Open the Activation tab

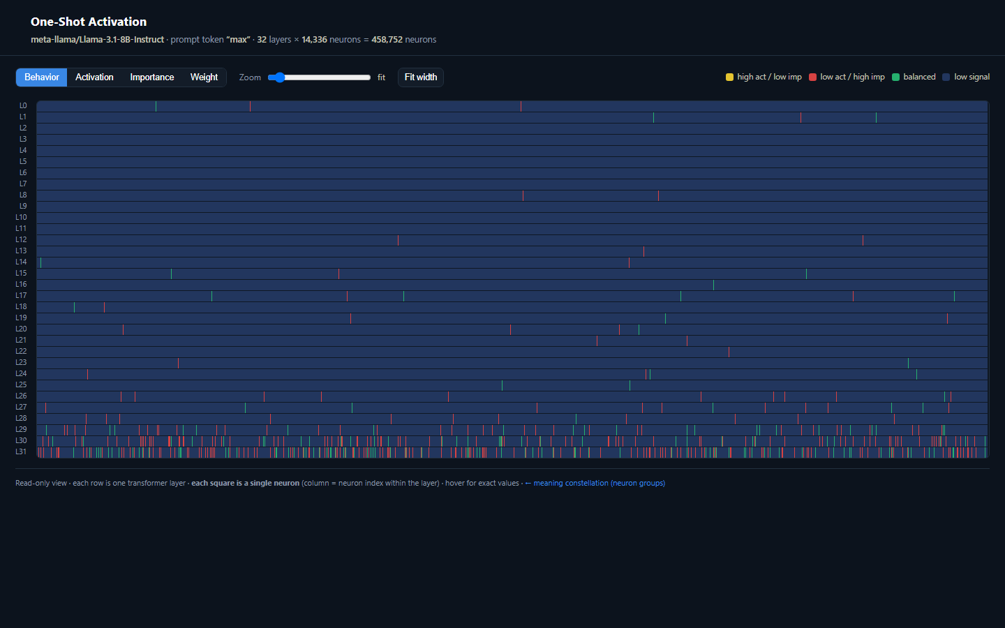click(x=94, y=77)
